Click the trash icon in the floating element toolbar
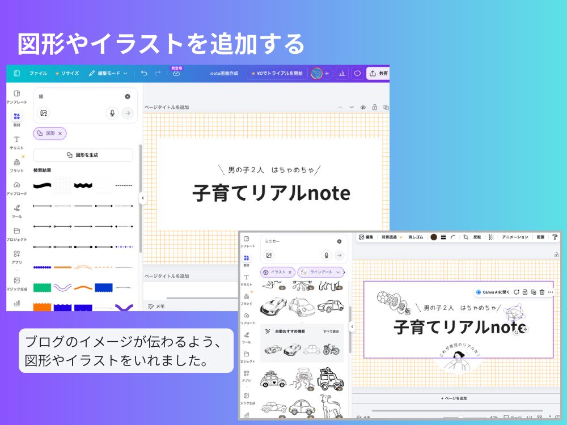567x425 pixels. (541, 292)
